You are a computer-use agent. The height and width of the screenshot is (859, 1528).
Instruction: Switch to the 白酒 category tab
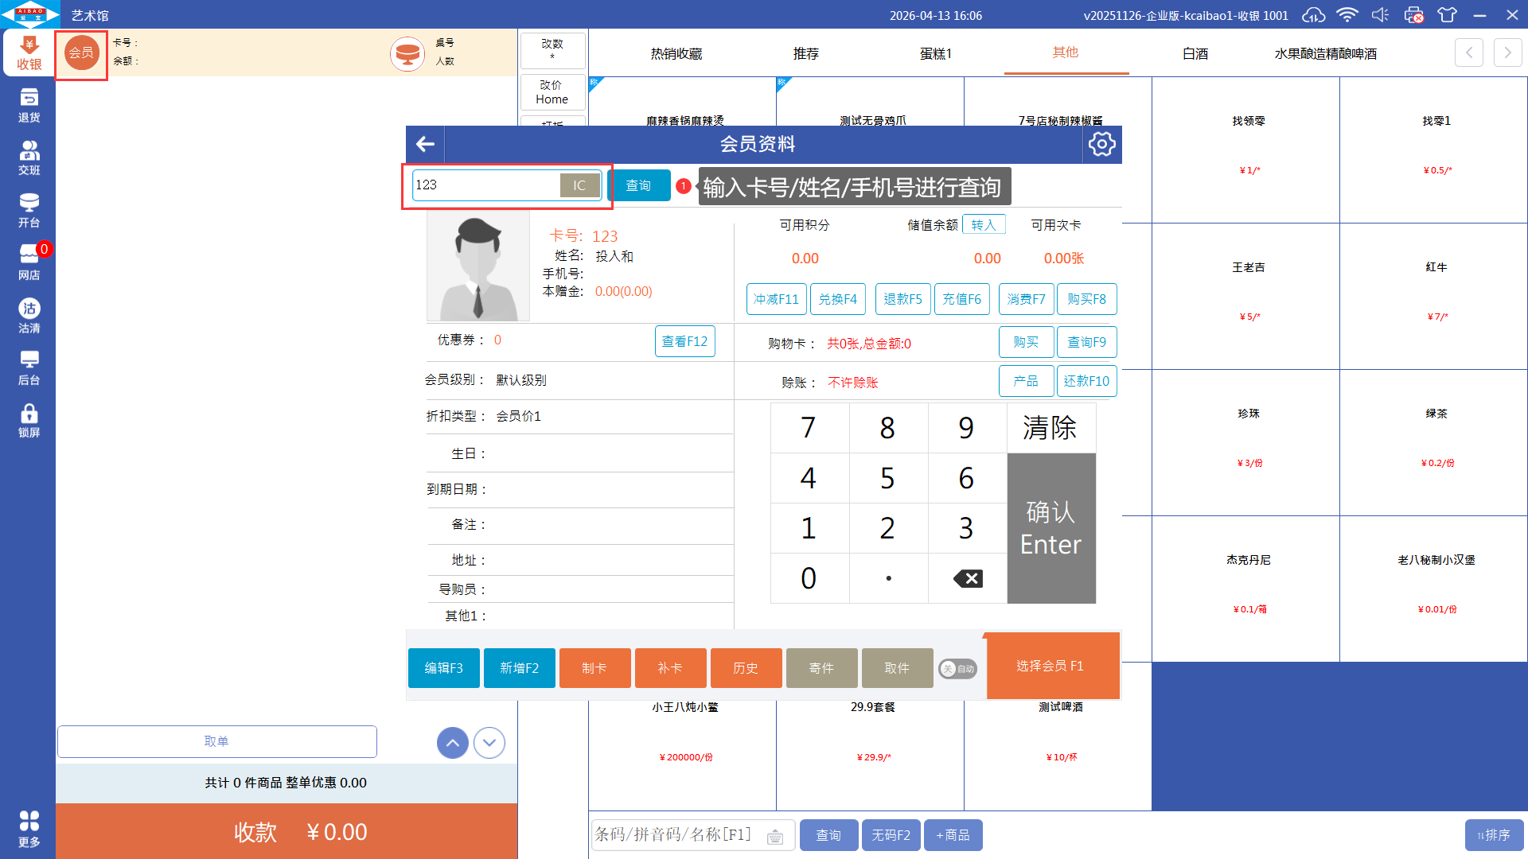(x=1195, y=53)
